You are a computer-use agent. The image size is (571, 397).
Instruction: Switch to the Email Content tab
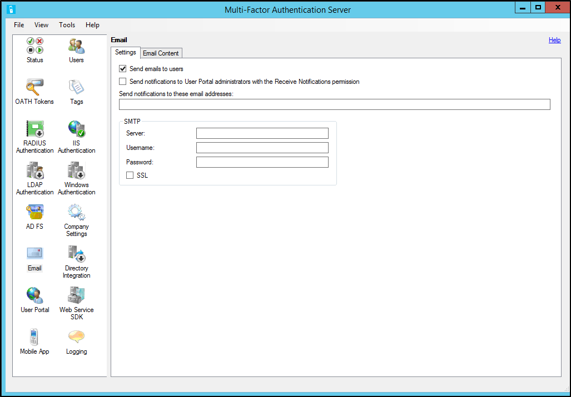161,53
